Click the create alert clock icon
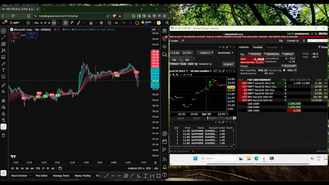 [109, 23]
